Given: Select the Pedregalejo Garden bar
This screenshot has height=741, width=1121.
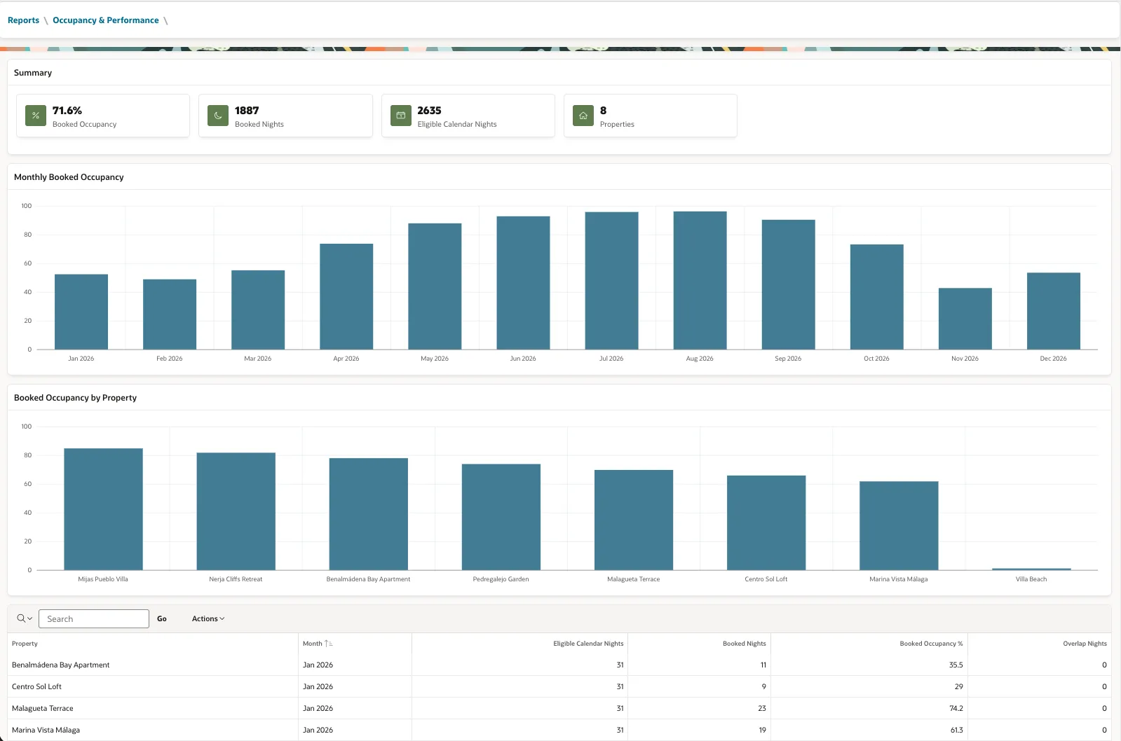Looking at the screenshot, I should click(x=501, y=517).
